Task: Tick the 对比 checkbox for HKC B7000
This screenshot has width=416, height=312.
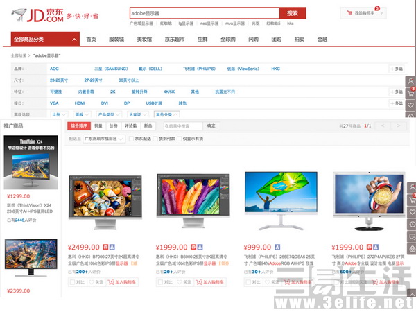Action: click(72, 282)
